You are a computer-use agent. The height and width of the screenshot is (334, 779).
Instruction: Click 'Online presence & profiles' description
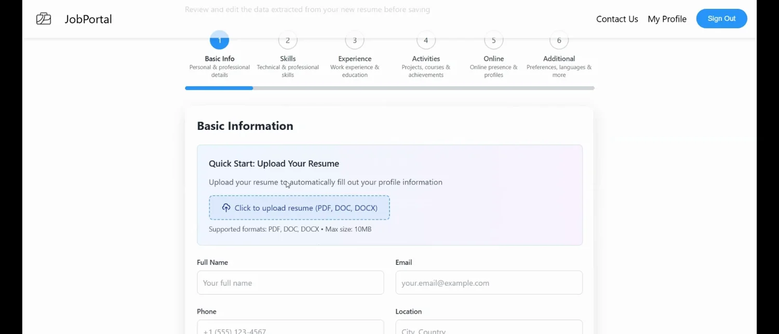[493, 71]
